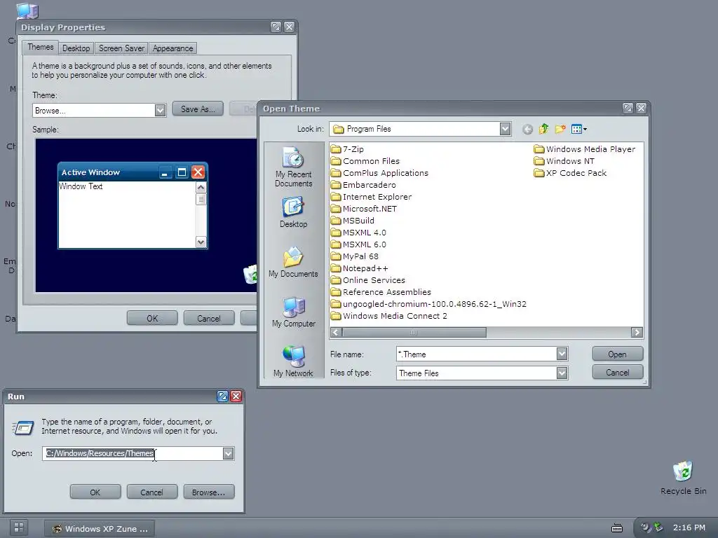Viewport: 718px width, 538px height.
Task: Expand the File name dropdown arrow
Action: [x=562, y=354]
